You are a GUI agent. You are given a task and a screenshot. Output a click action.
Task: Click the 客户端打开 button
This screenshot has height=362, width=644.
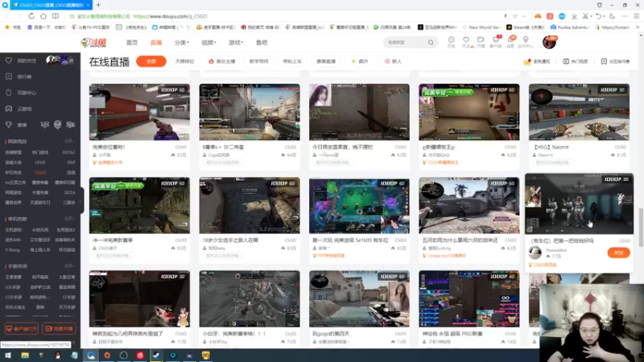[x=22, y=328]
